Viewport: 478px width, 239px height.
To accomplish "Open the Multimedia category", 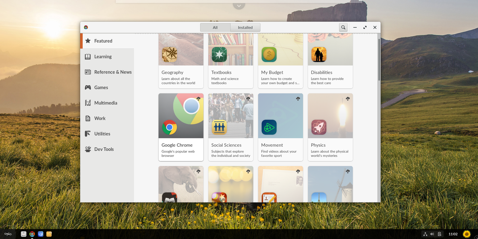I will [x=107, y=103].
